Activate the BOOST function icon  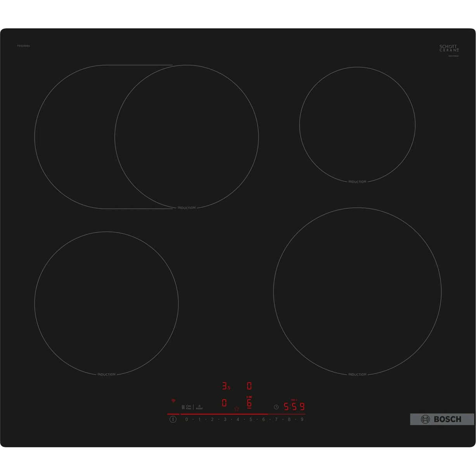click(x=199, y=407)
